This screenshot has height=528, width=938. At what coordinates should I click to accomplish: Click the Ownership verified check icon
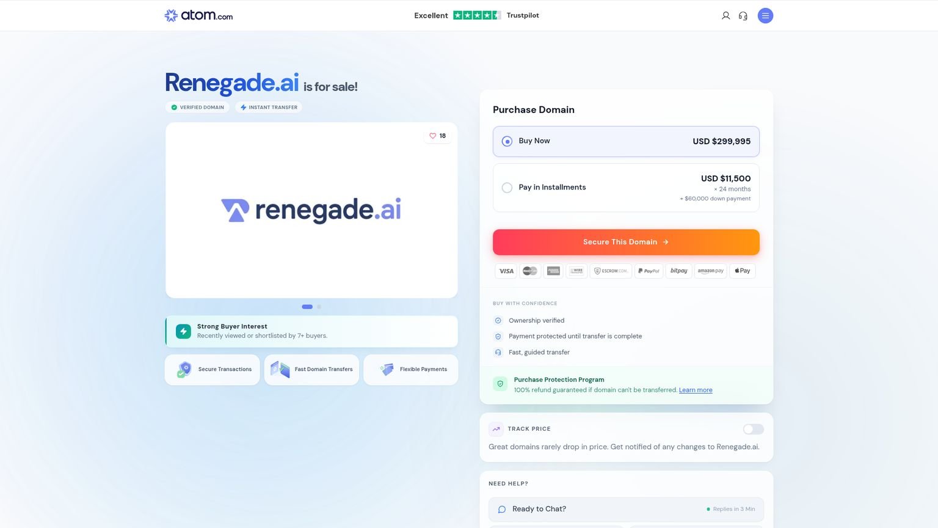click(x=498, y=320)
